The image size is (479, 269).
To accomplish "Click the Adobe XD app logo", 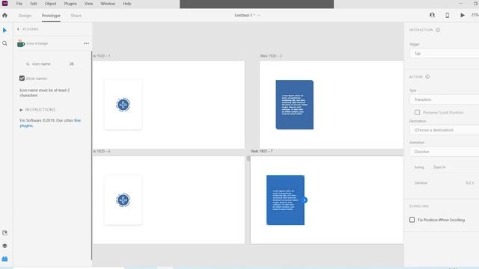I will (4, 3).
